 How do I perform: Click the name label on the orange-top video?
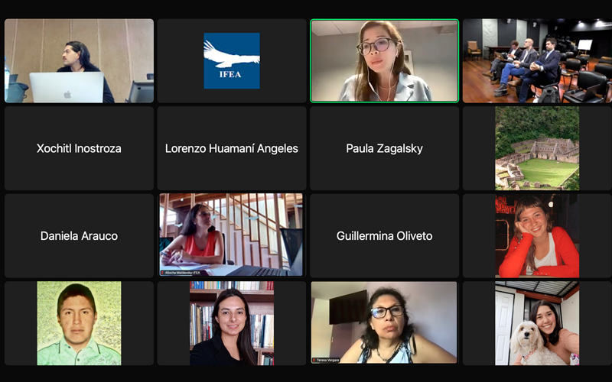pos(183,273)
